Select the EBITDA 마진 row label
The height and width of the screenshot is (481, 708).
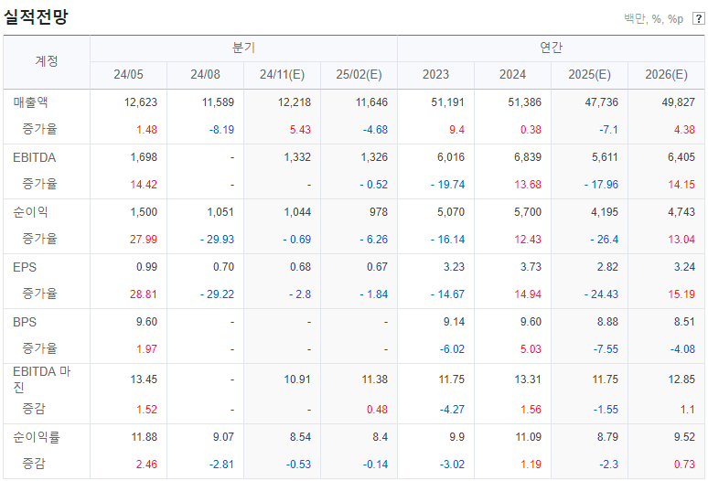click(41, 379)
